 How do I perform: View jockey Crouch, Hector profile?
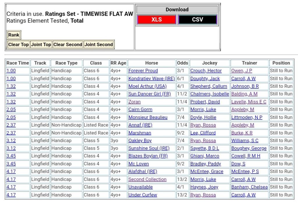(x=206, y=71)
